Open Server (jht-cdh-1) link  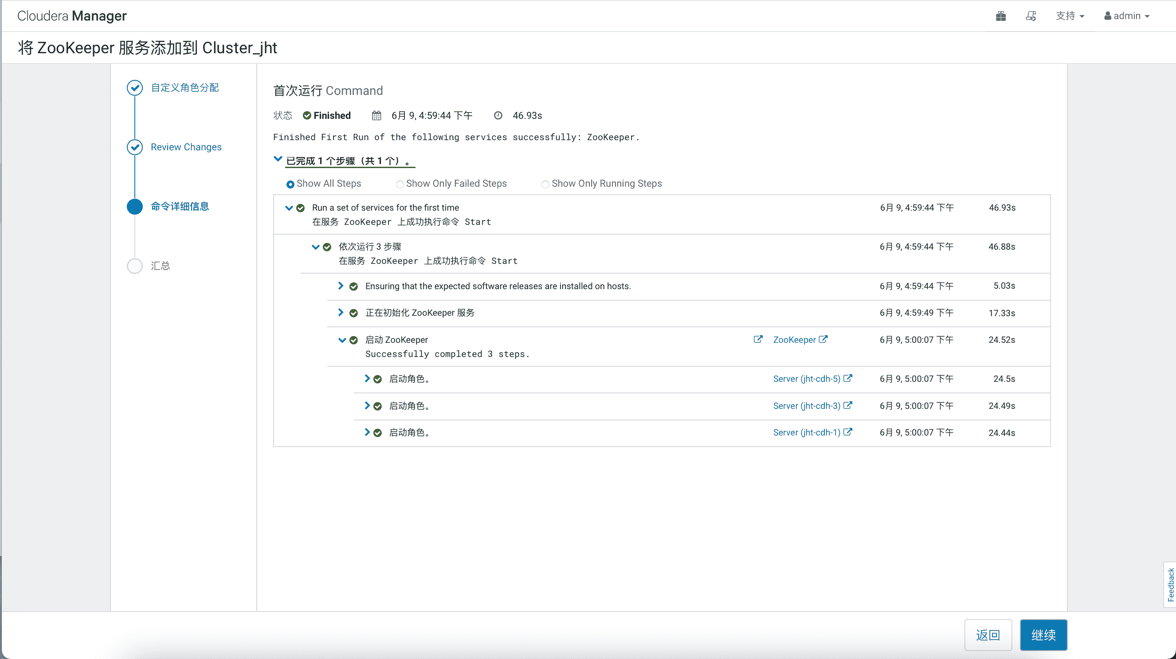tap(807, 432)
